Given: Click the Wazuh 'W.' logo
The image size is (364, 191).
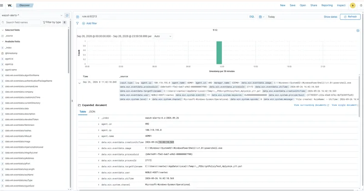Looking at the screenshot, I should (10, 5).
